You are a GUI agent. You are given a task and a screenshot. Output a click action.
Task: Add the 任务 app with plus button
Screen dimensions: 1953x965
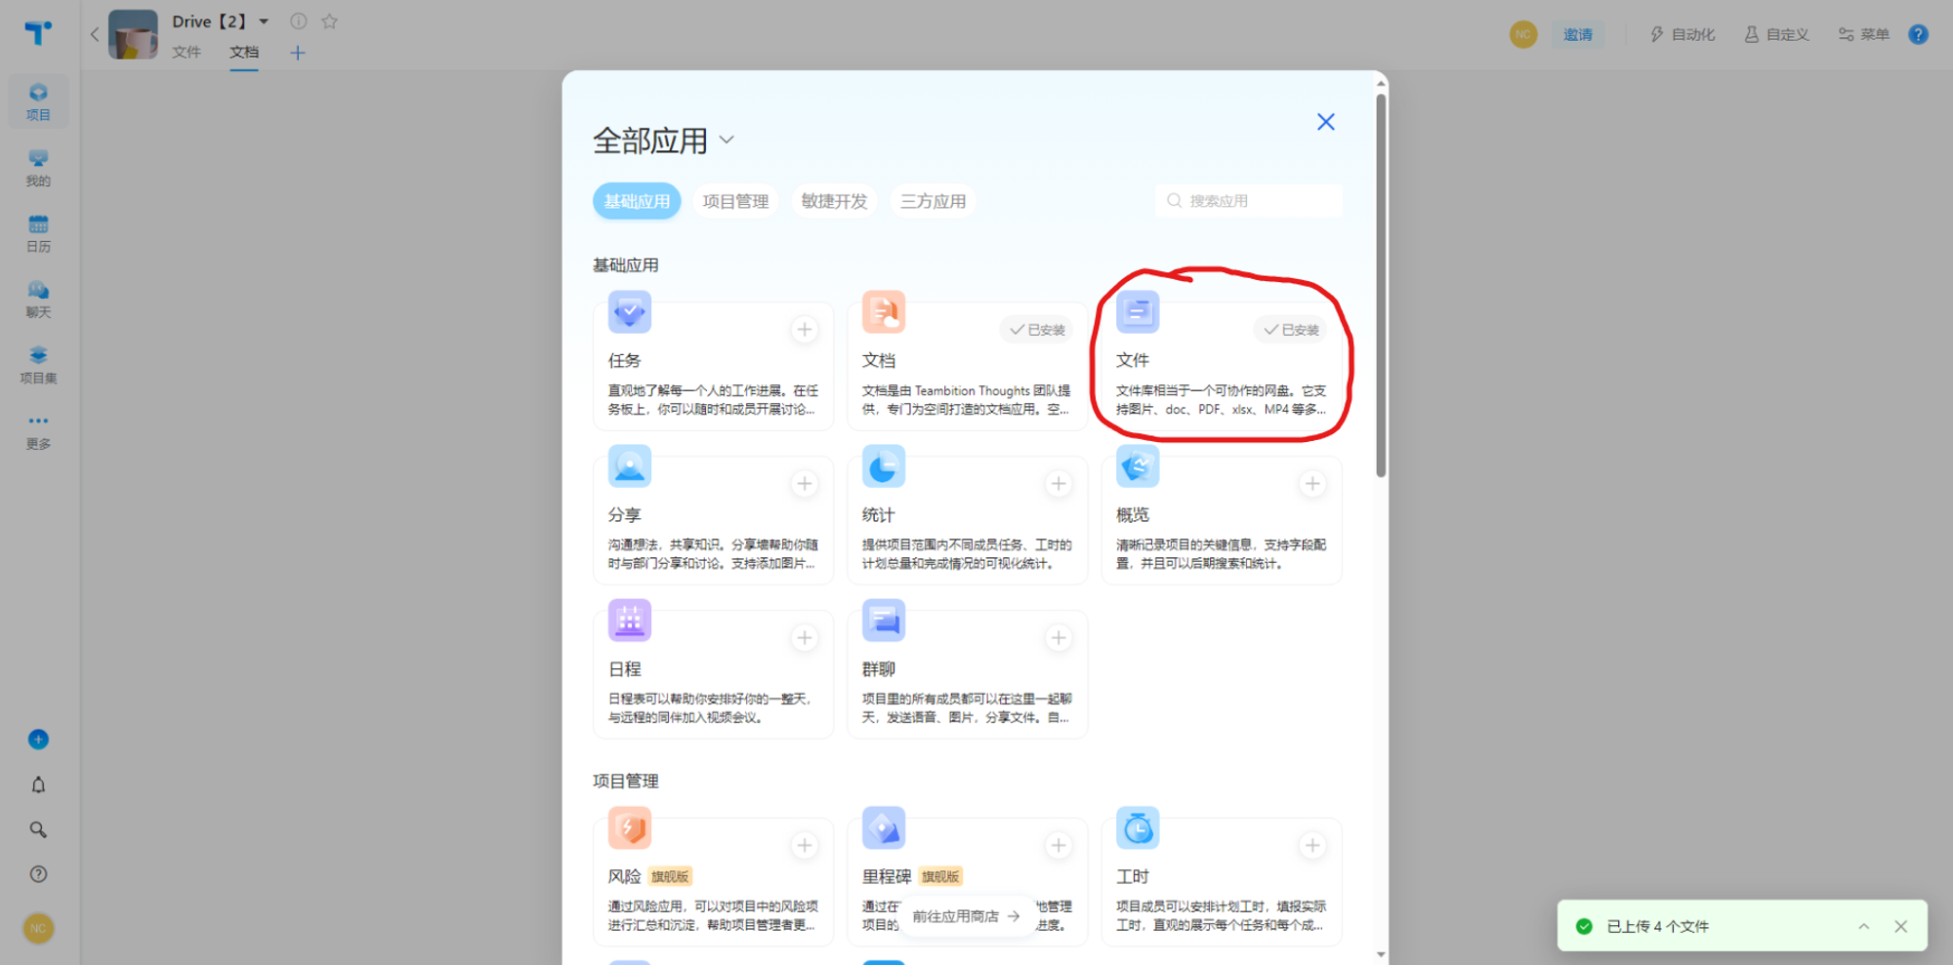[805, 330]
